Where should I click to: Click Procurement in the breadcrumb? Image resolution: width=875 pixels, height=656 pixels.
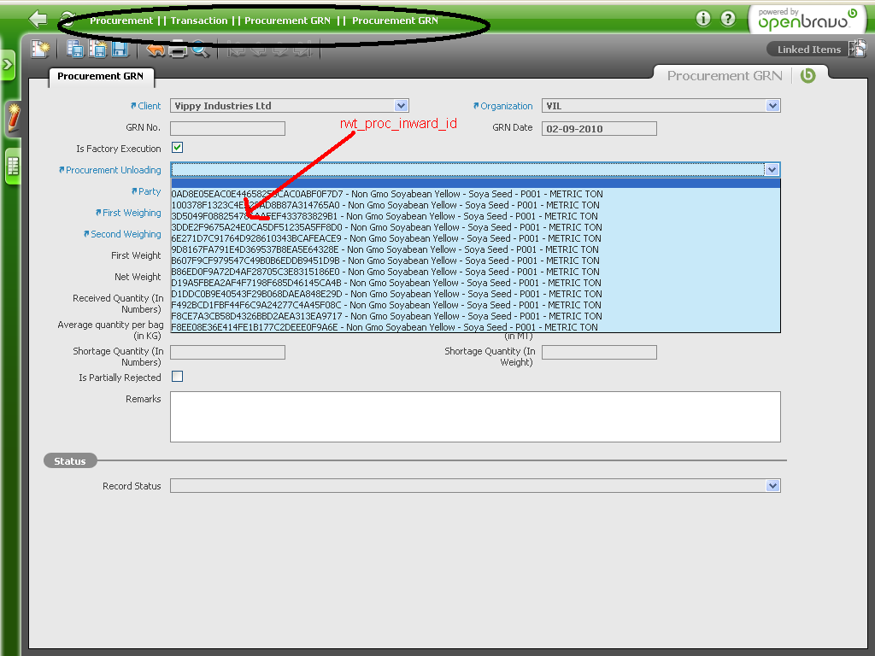[121, 20]
